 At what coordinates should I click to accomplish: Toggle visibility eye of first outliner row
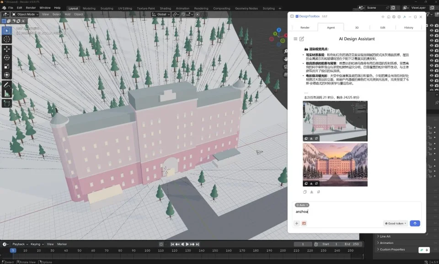(x=431, y=26)
